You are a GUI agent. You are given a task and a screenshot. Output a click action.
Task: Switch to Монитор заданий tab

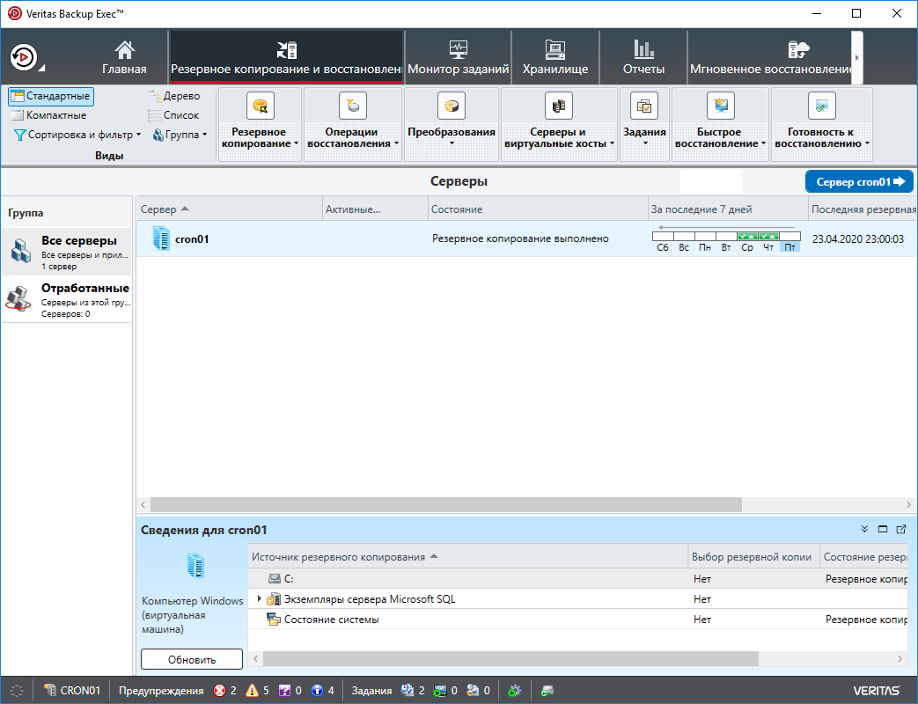click(458, 57)
